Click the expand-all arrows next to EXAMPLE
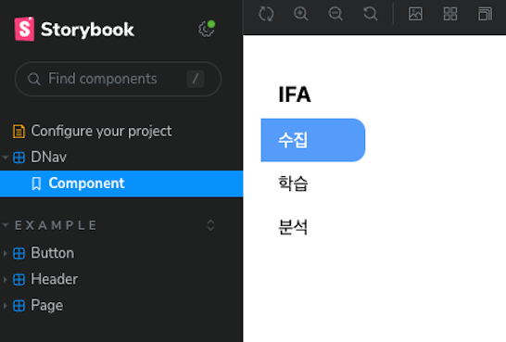This screenshot has width=506, height=342. [210, 225]
